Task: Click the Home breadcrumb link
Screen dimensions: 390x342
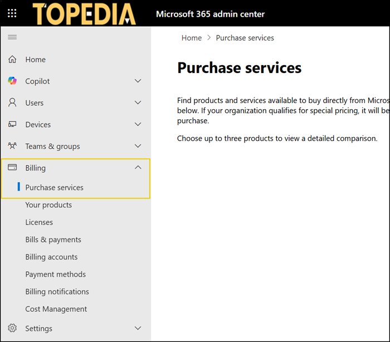Action: click(x=192, y=38)
